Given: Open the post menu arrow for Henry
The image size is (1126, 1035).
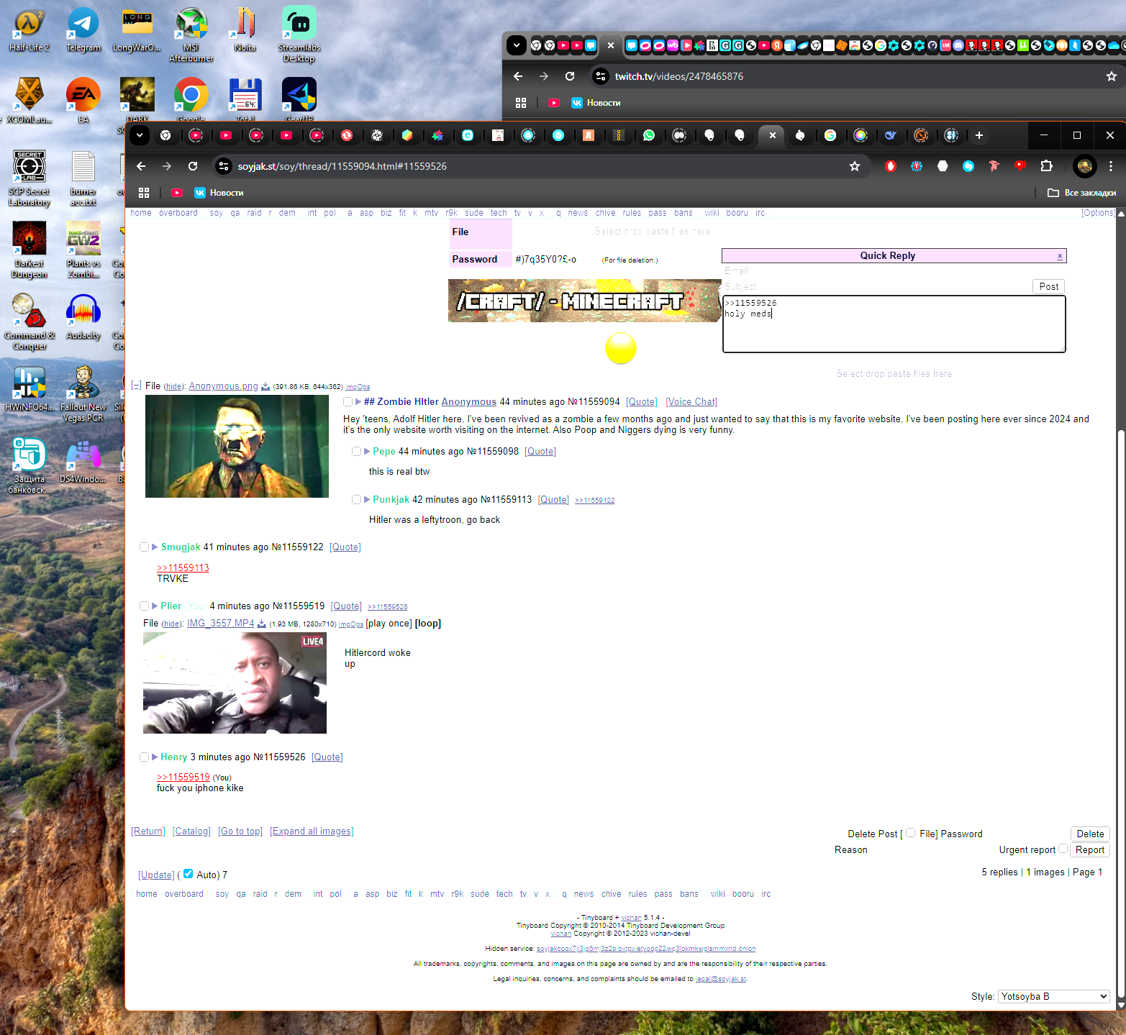Looking at the screenshot, I should (155, 757).
